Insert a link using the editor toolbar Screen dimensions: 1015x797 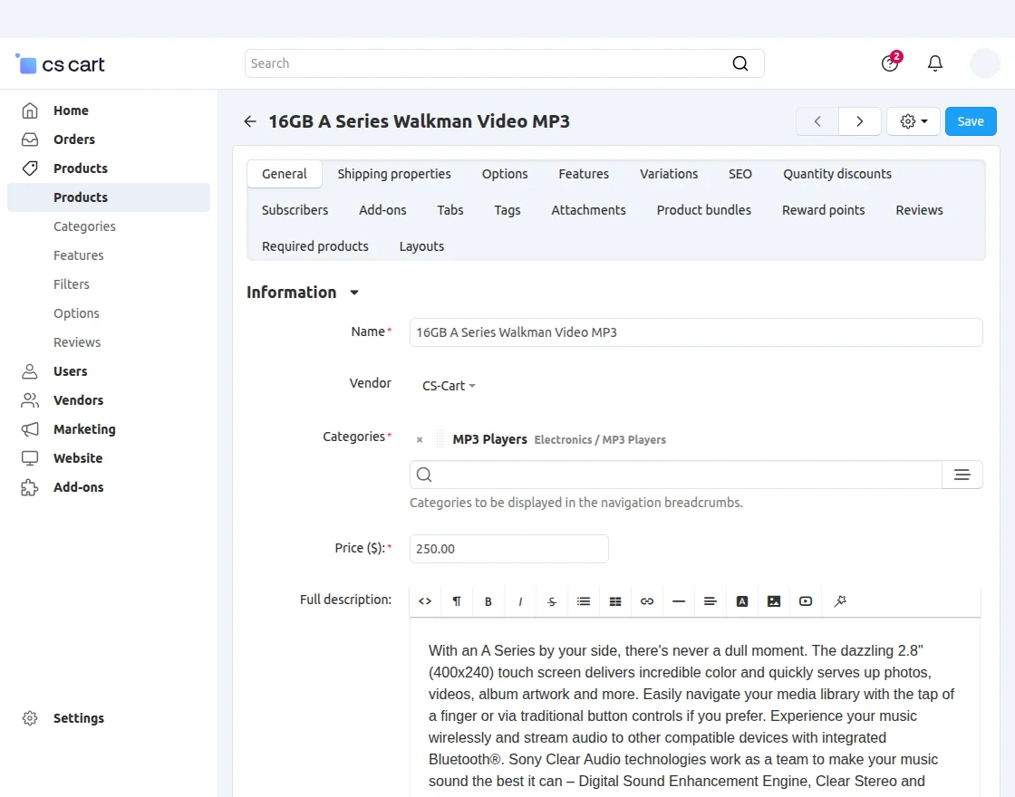[x=647, y=601]
